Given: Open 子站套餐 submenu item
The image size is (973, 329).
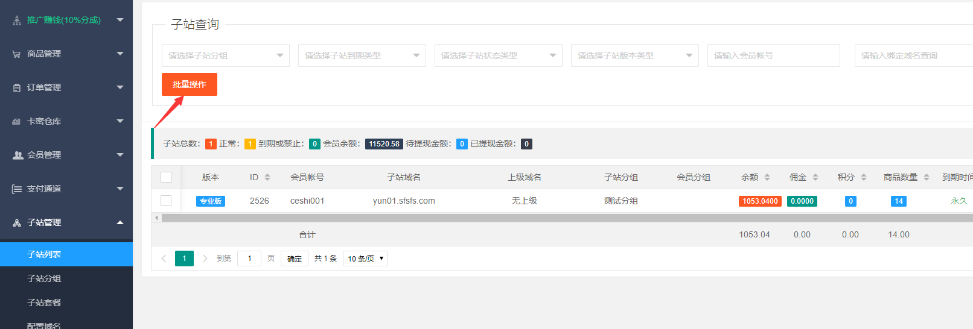Looking at the screenshot, I should tap(66, 302).
